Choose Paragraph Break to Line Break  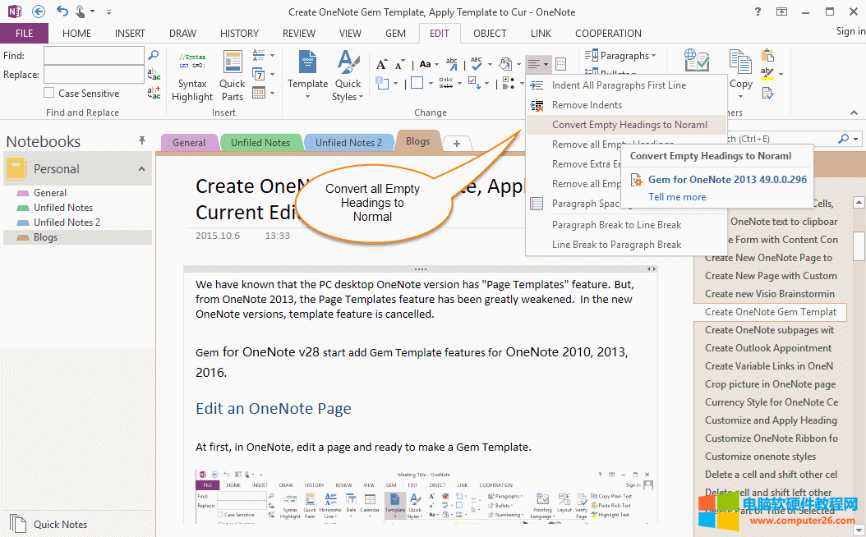point(616,225)
